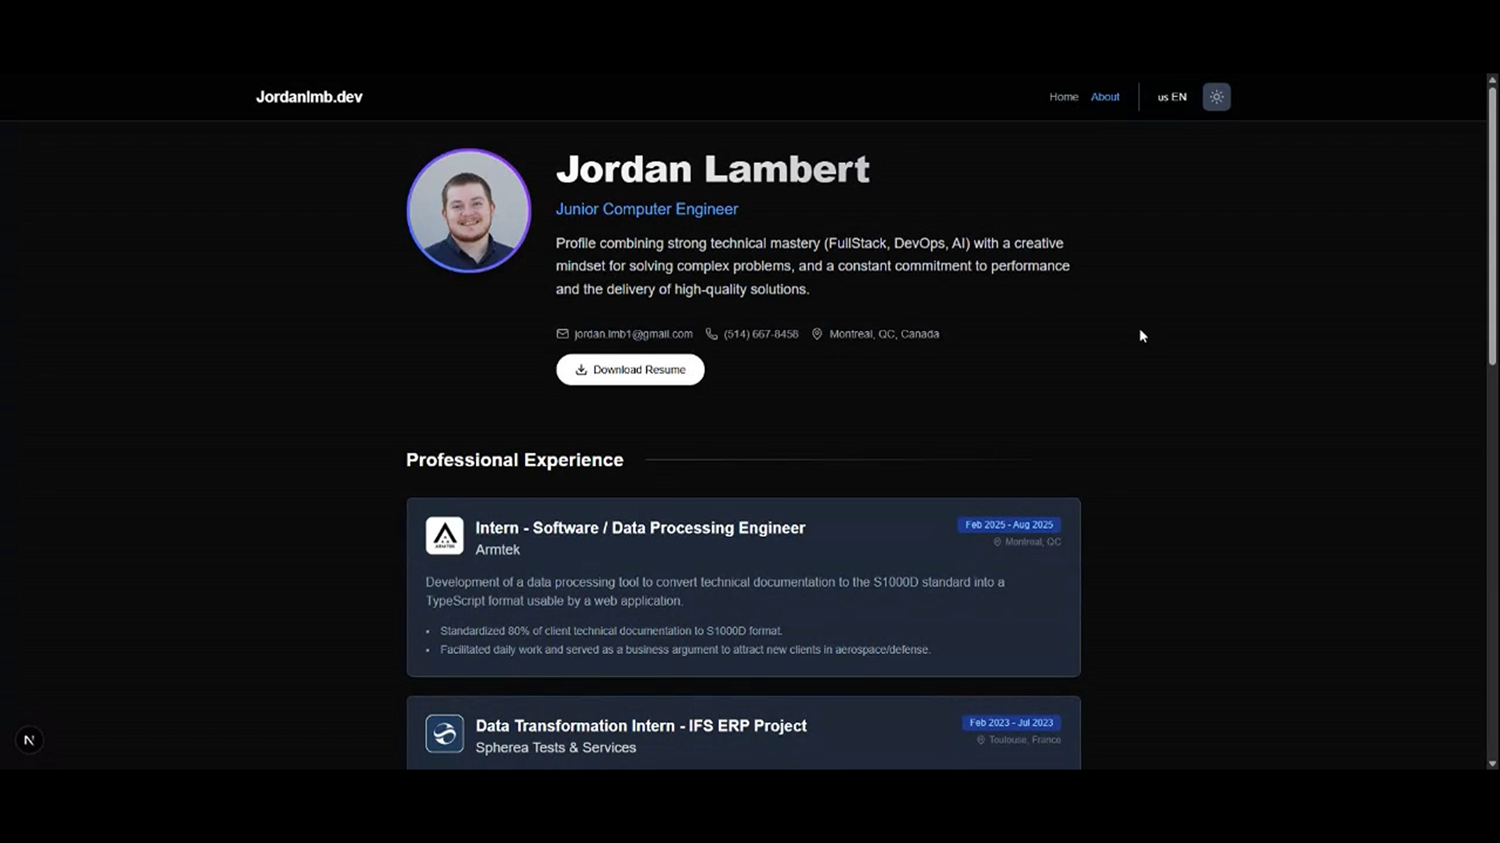Open the EN language selector
This screenshot has width=1500, height=843.
coord(1171,97)
